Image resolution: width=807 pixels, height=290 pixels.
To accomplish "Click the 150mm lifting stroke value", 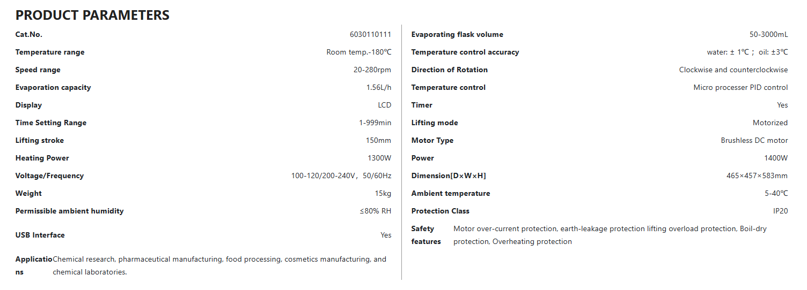I will [x=378, y=141].
